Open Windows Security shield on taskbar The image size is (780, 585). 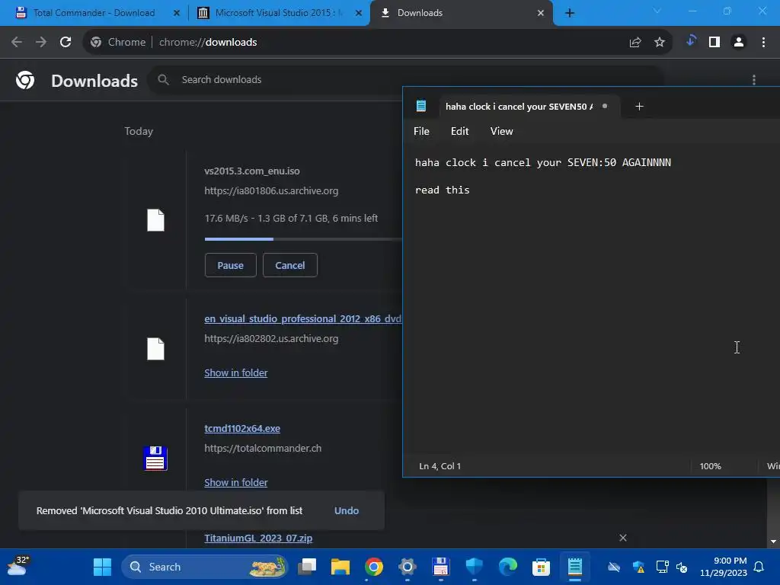pos(474,567)
